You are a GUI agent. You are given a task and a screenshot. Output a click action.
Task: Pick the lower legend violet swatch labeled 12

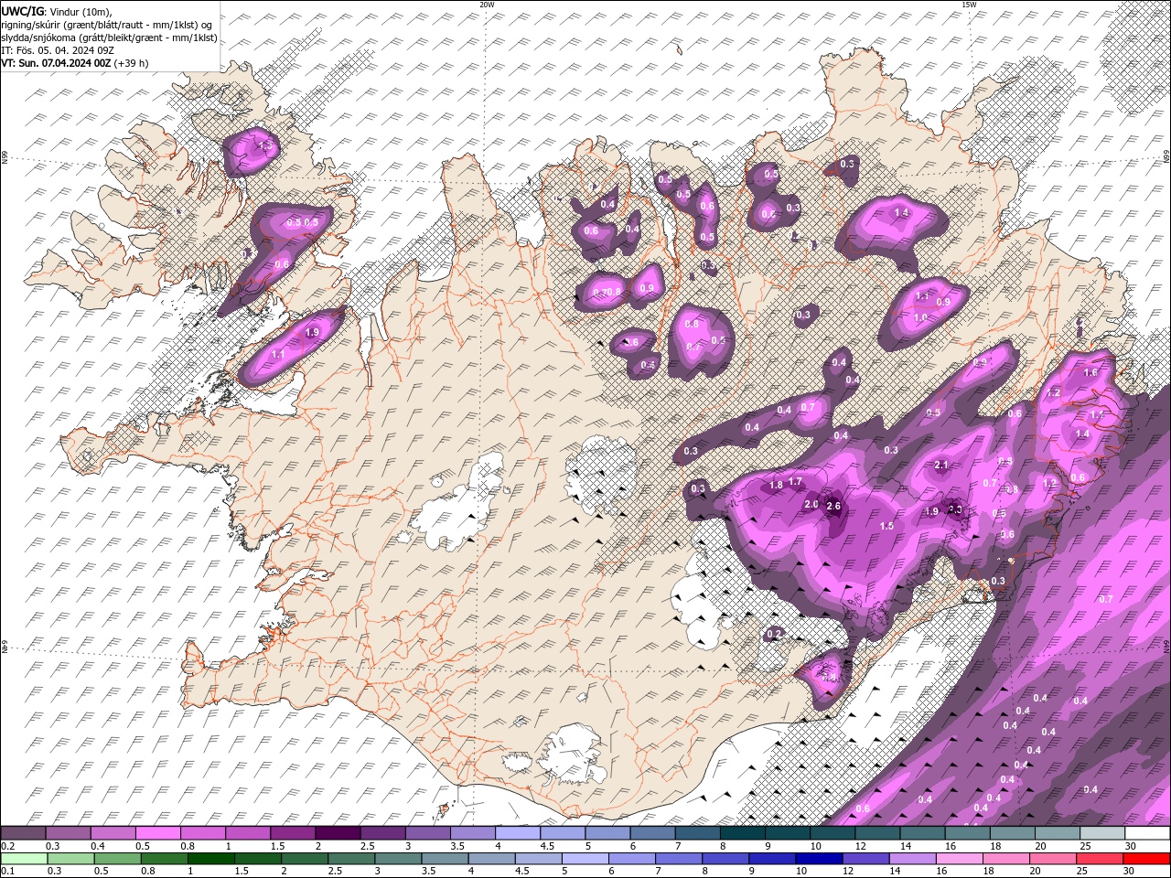[866, 860]
